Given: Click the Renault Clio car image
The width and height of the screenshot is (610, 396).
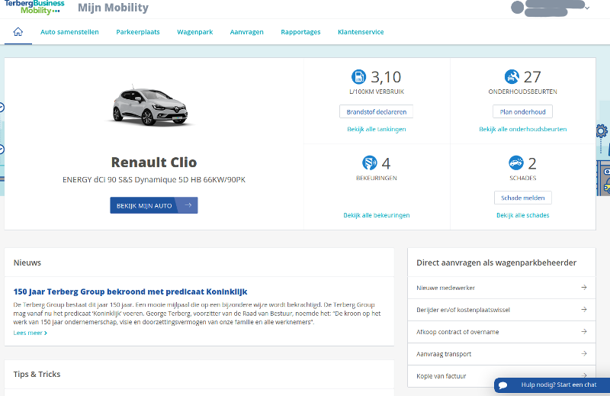Looking at the screenshot, I should [150, 107].
